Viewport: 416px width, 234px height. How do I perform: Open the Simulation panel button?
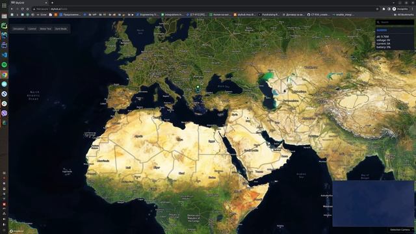pos(19,29)
